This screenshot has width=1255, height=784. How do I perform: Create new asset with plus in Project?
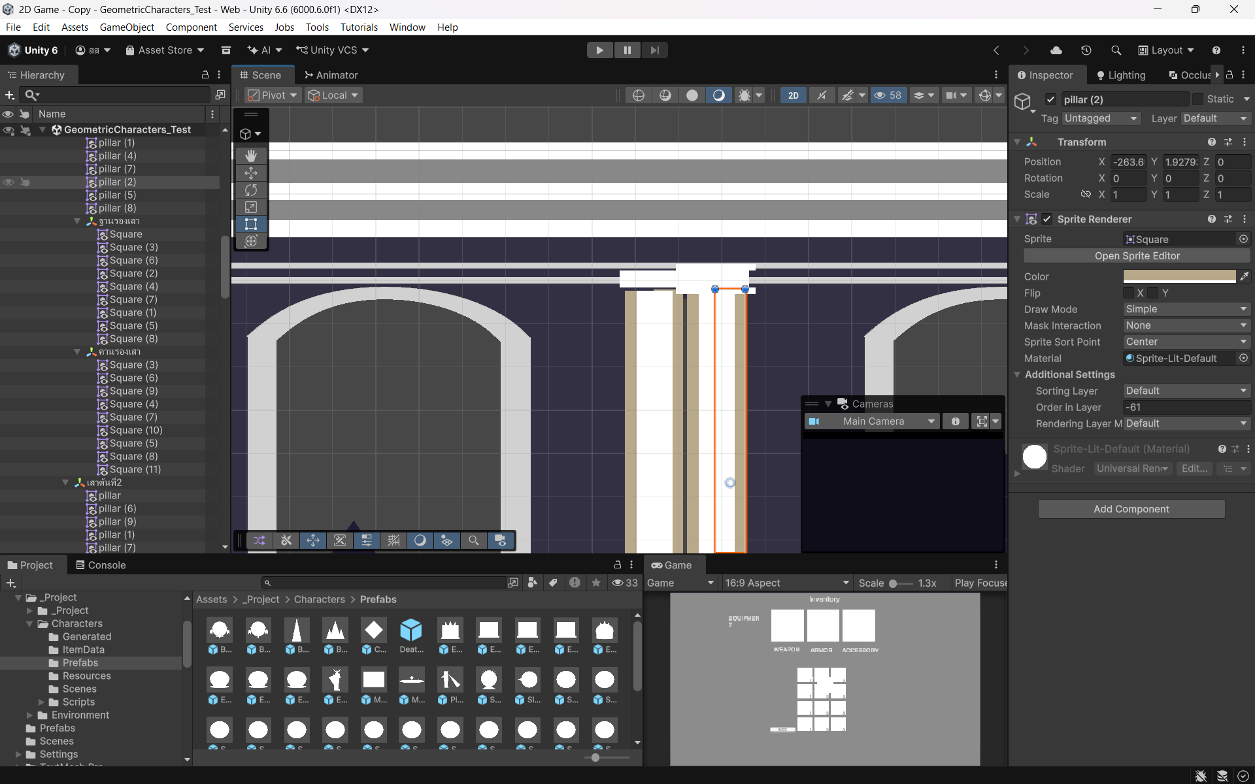10,583
